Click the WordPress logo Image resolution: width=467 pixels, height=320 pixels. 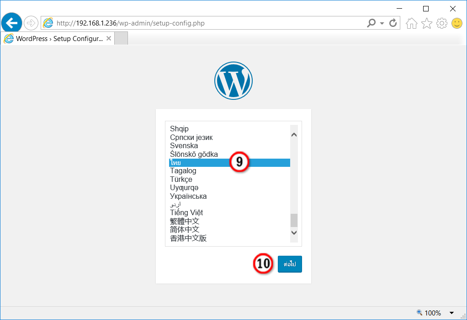(233, 81)
